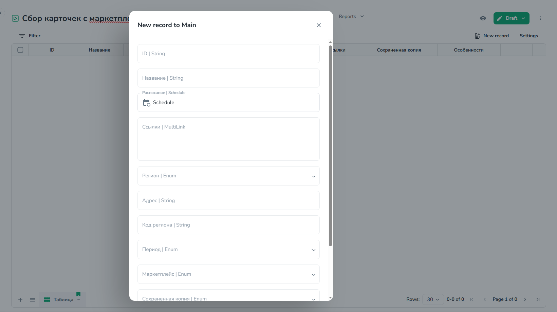Screen dimensions: 557x312
Task: Click the Schedule calendar icon
Action: 146,103
